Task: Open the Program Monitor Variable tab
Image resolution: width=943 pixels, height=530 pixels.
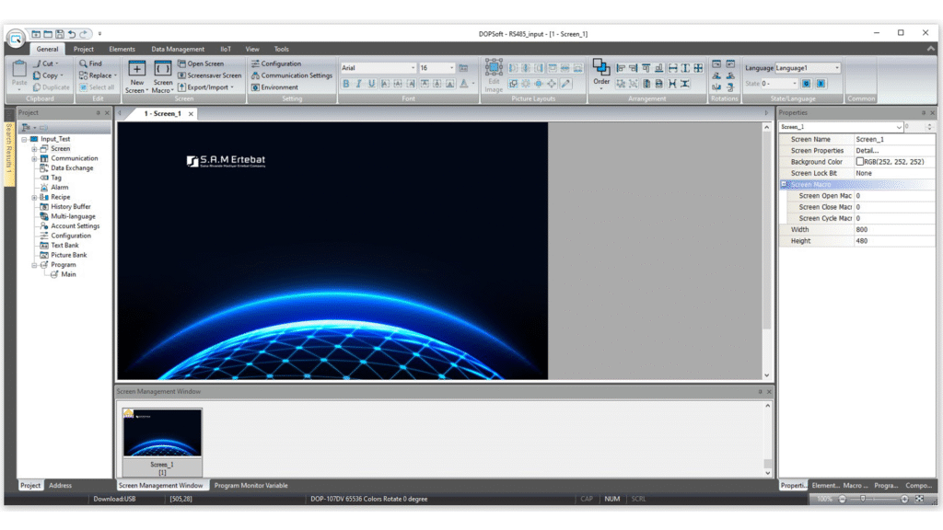Action: pyautogui.click(x=250, y=485)
